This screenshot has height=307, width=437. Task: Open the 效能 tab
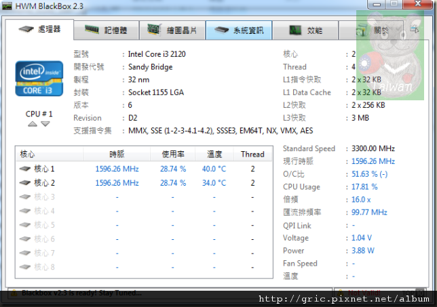(x=305, y=30)
